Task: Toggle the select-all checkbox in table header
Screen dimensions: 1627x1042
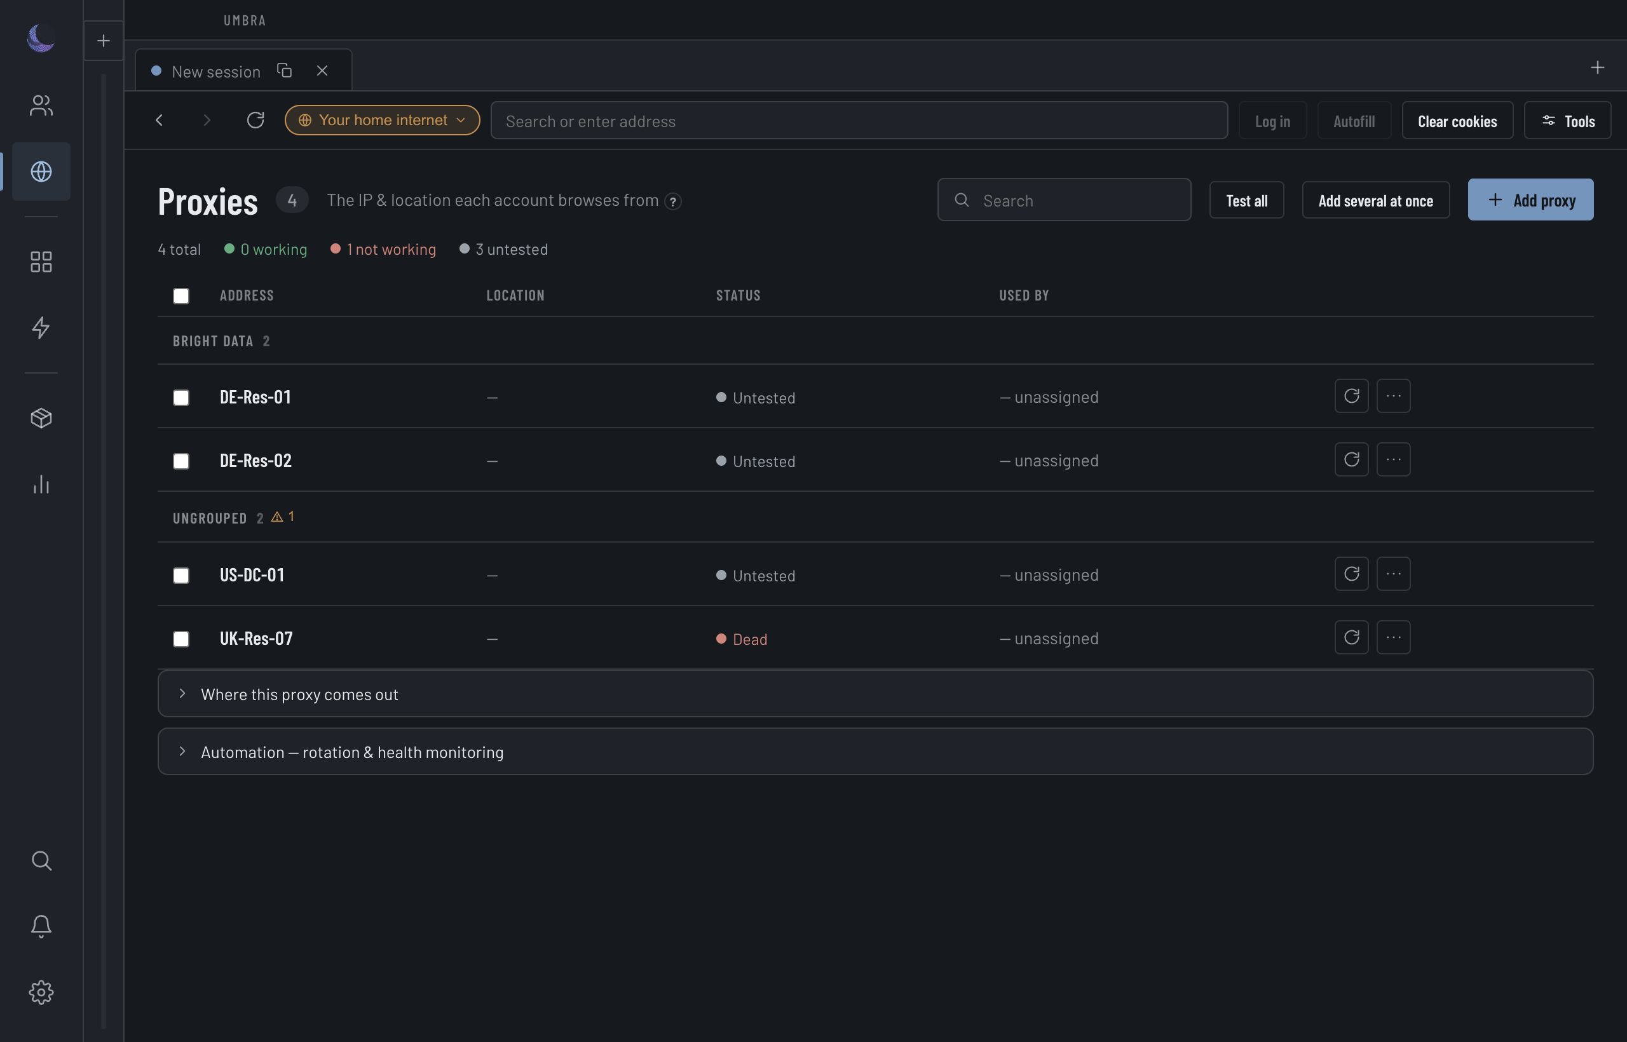Action: (180, 295)
